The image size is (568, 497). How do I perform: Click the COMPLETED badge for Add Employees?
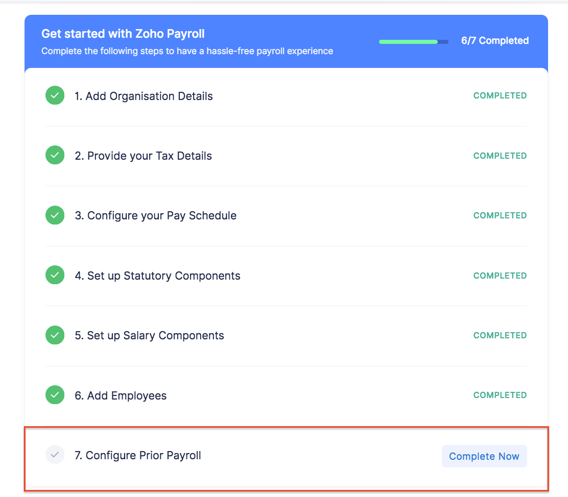click(500, 394)
